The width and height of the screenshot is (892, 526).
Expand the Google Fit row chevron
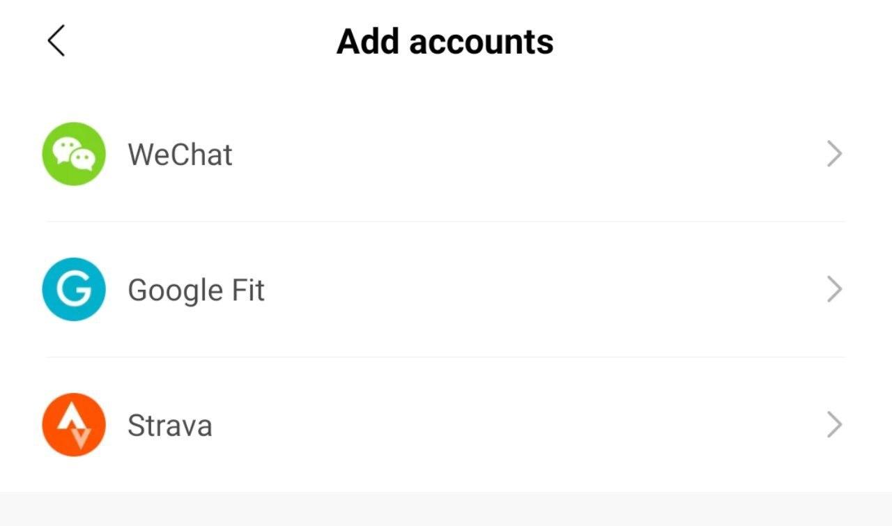[833, 289]
